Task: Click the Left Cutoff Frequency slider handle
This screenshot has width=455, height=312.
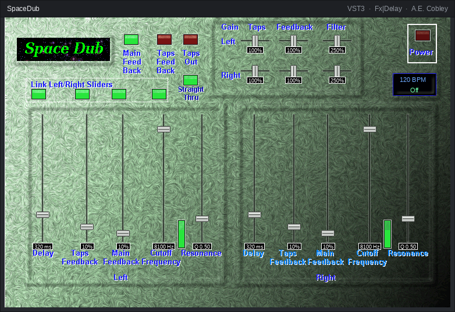Action: point(163,129)
